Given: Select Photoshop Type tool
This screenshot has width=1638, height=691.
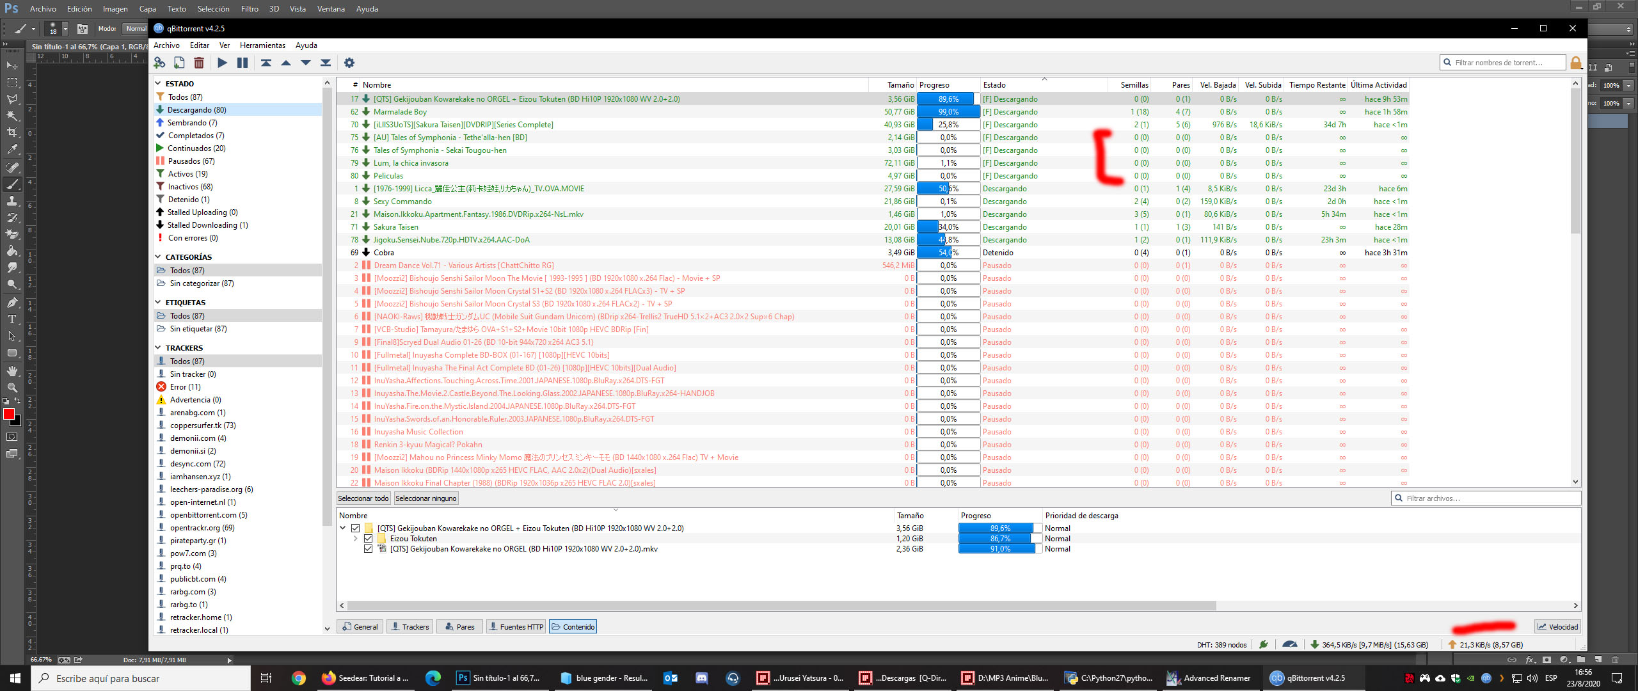Looking at the screenshot, I should pos(12,319).
